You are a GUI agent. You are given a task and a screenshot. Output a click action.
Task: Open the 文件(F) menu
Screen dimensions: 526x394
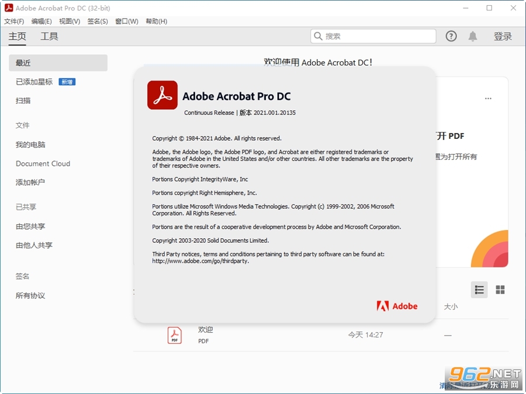point(14,21)
